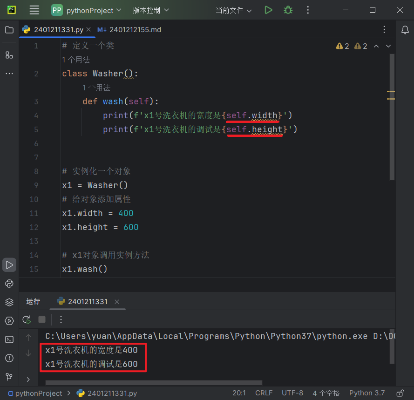Change the CRLF line separator
Screen dimensions: 414x400
click(264, 393)
